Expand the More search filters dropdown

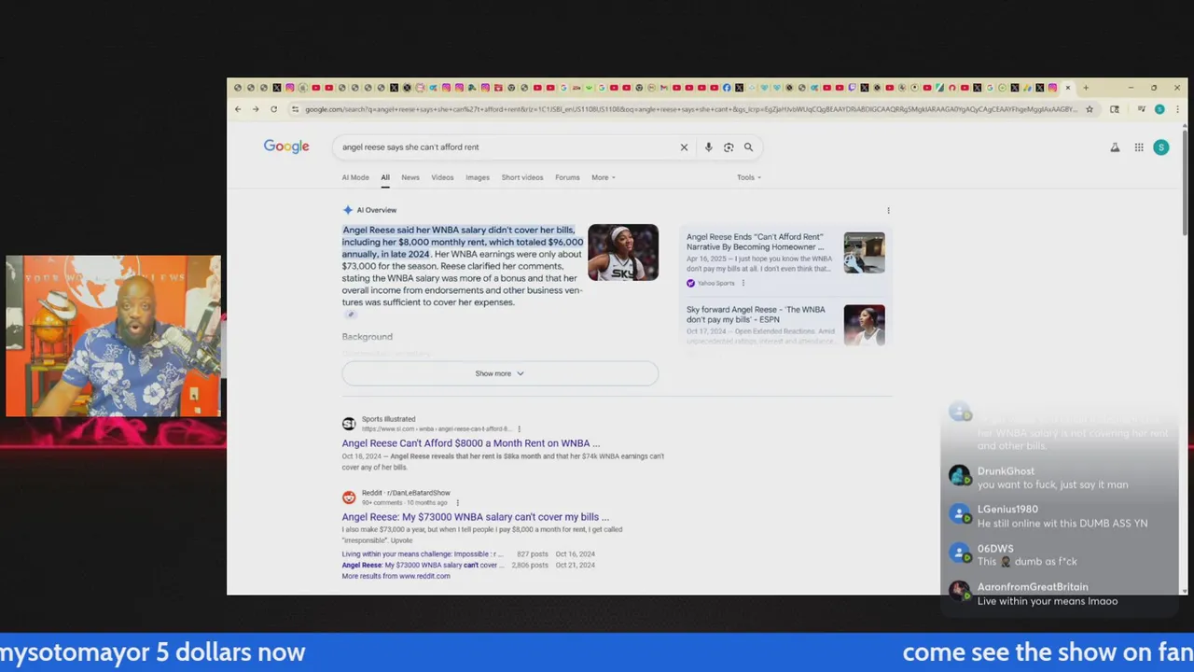[604, 177]
